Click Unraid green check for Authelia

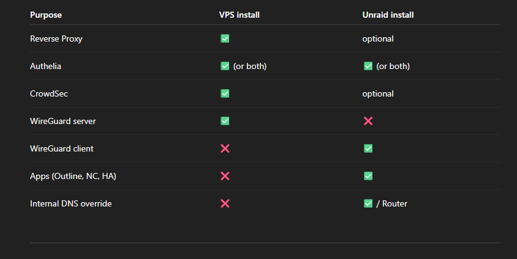[x=368, y=66]
